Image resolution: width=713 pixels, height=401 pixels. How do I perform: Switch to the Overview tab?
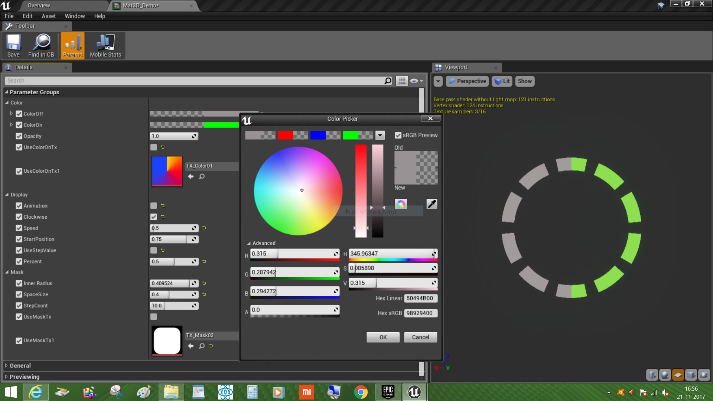click(39, 6)
